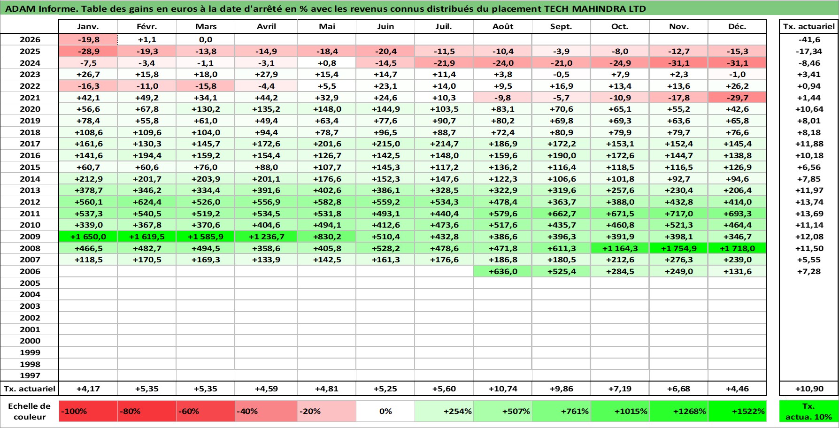Click the cell showing +693,3
Screen dimensions: 839x428
pyautogui.click(x=737, y=214)
